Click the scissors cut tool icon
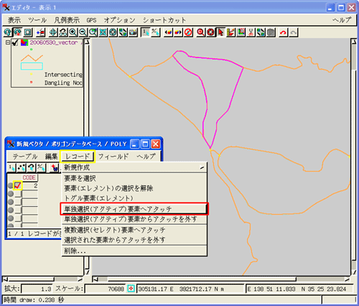Viewport: 359px width, 306px height. pyautogui.click(x=251, y=32)
